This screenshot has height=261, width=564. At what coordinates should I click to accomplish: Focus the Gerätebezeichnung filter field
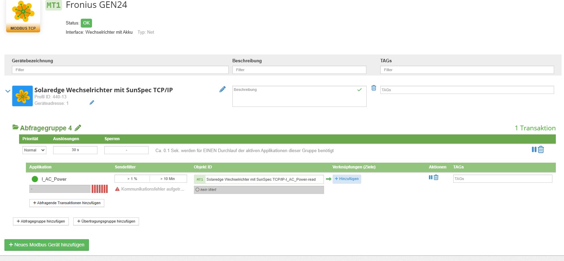[x=120, y=70]
